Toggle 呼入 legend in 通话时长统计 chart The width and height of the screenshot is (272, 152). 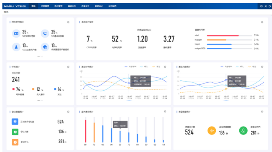(x=144, y=67)
